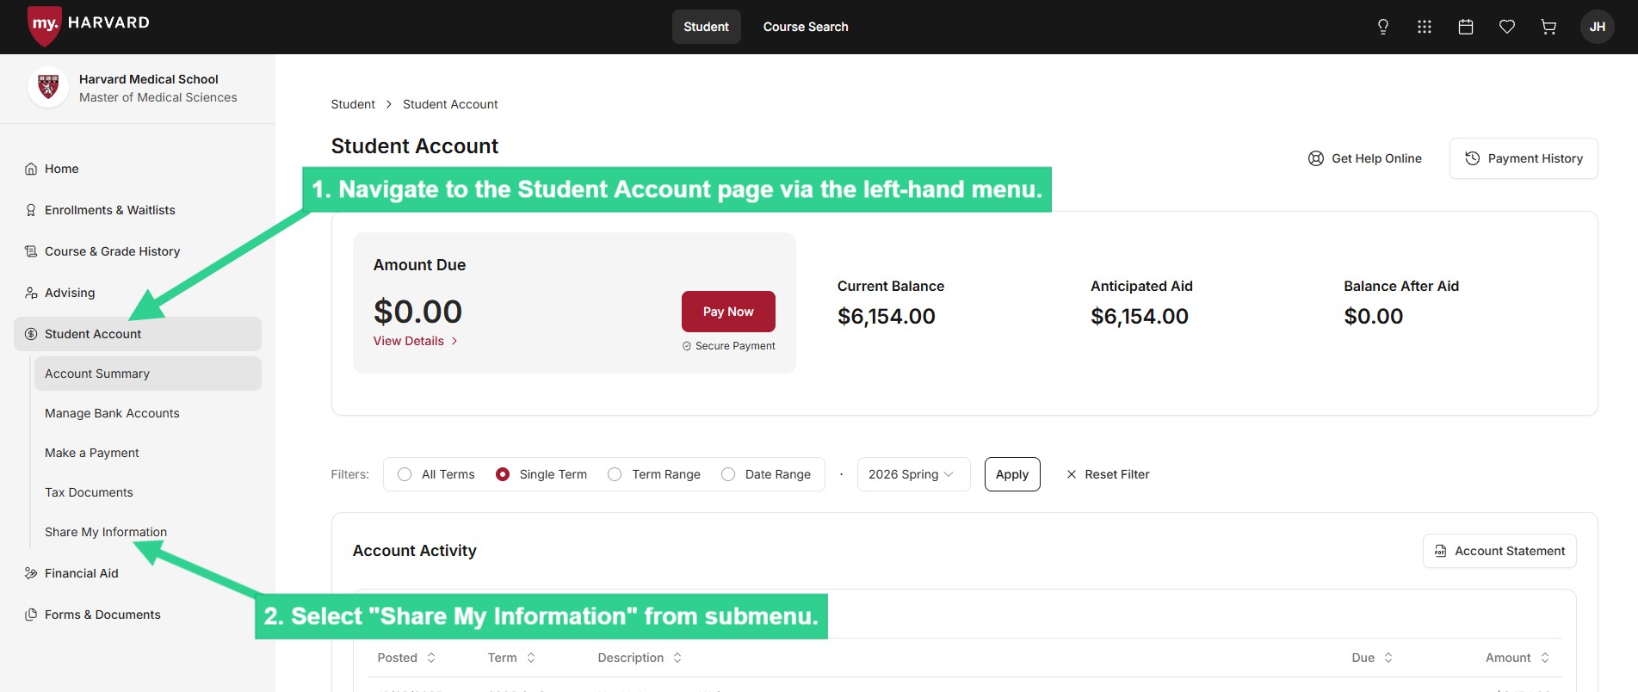Sort by the Description column arrows

(677, 658)
